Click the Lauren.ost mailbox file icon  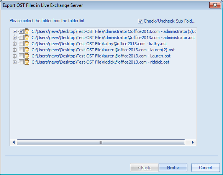[x=27, y=56]
